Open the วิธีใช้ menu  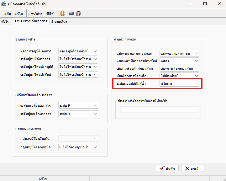pos(50,14)
